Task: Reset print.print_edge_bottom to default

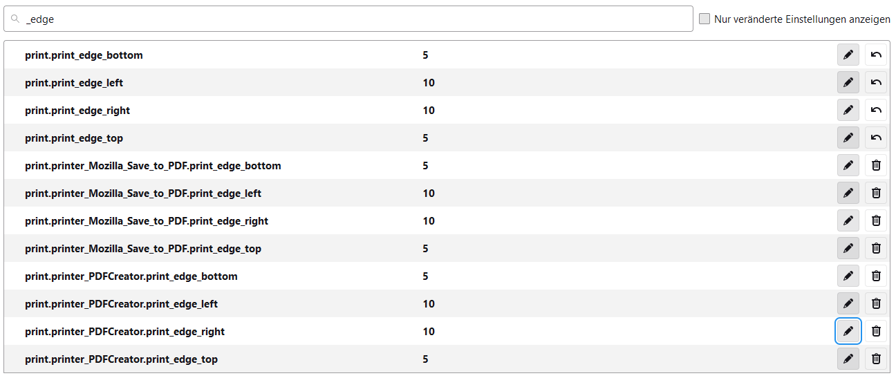Action: coord(876,55)
